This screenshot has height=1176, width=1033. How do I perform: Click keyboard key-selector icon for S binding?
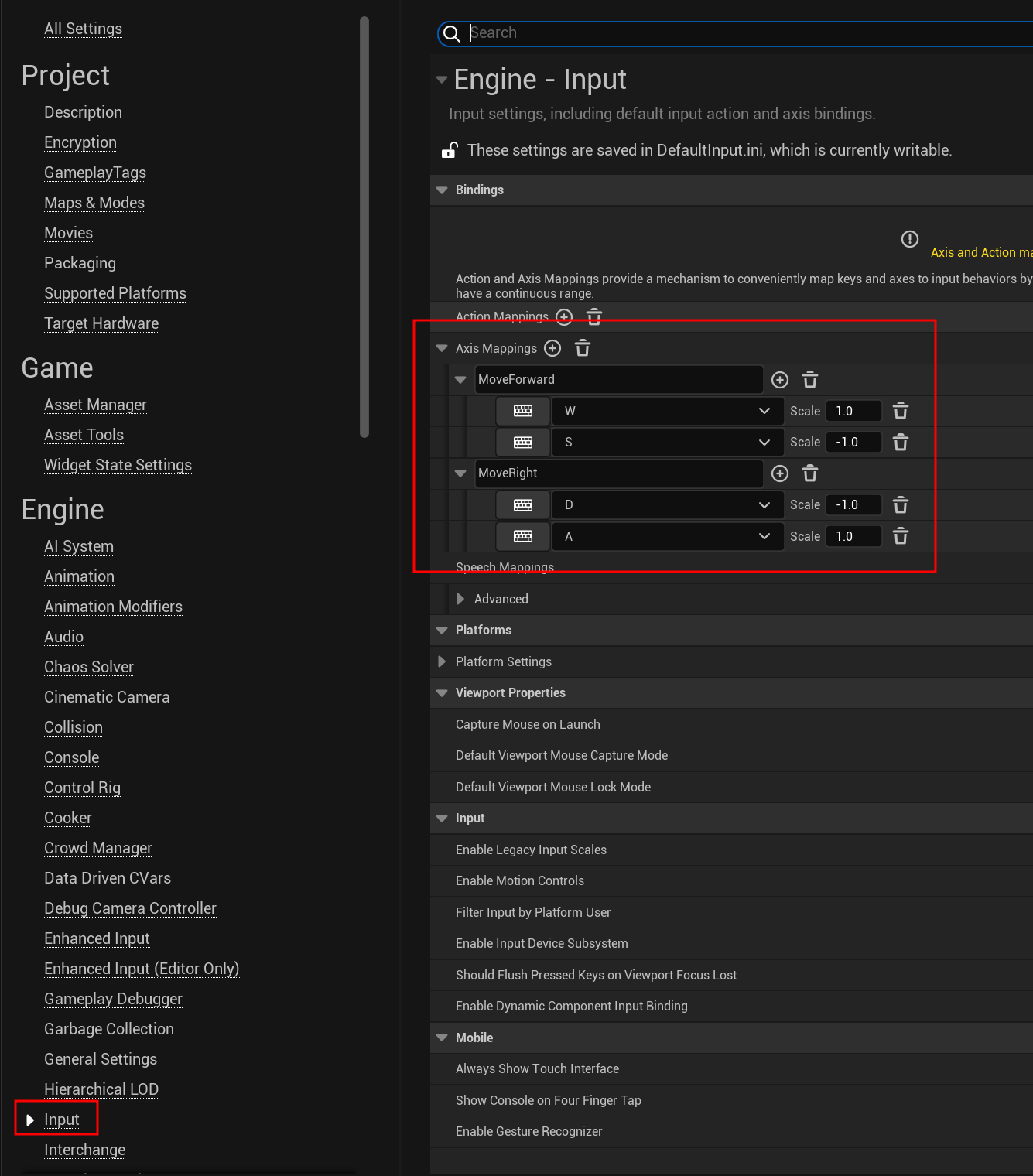click(x=523, y=443)
